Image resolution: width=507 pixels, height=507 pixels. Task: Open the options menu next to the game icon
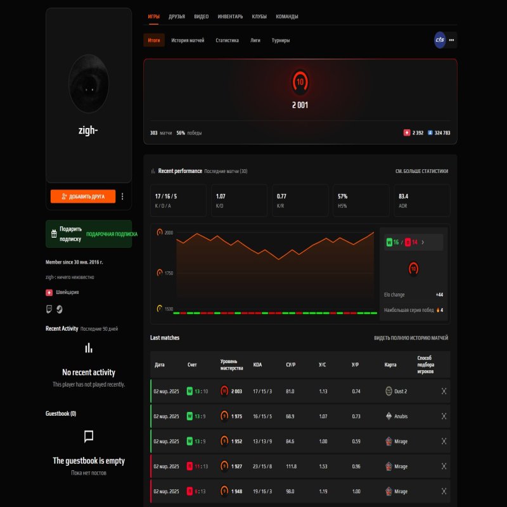point(452,40)
